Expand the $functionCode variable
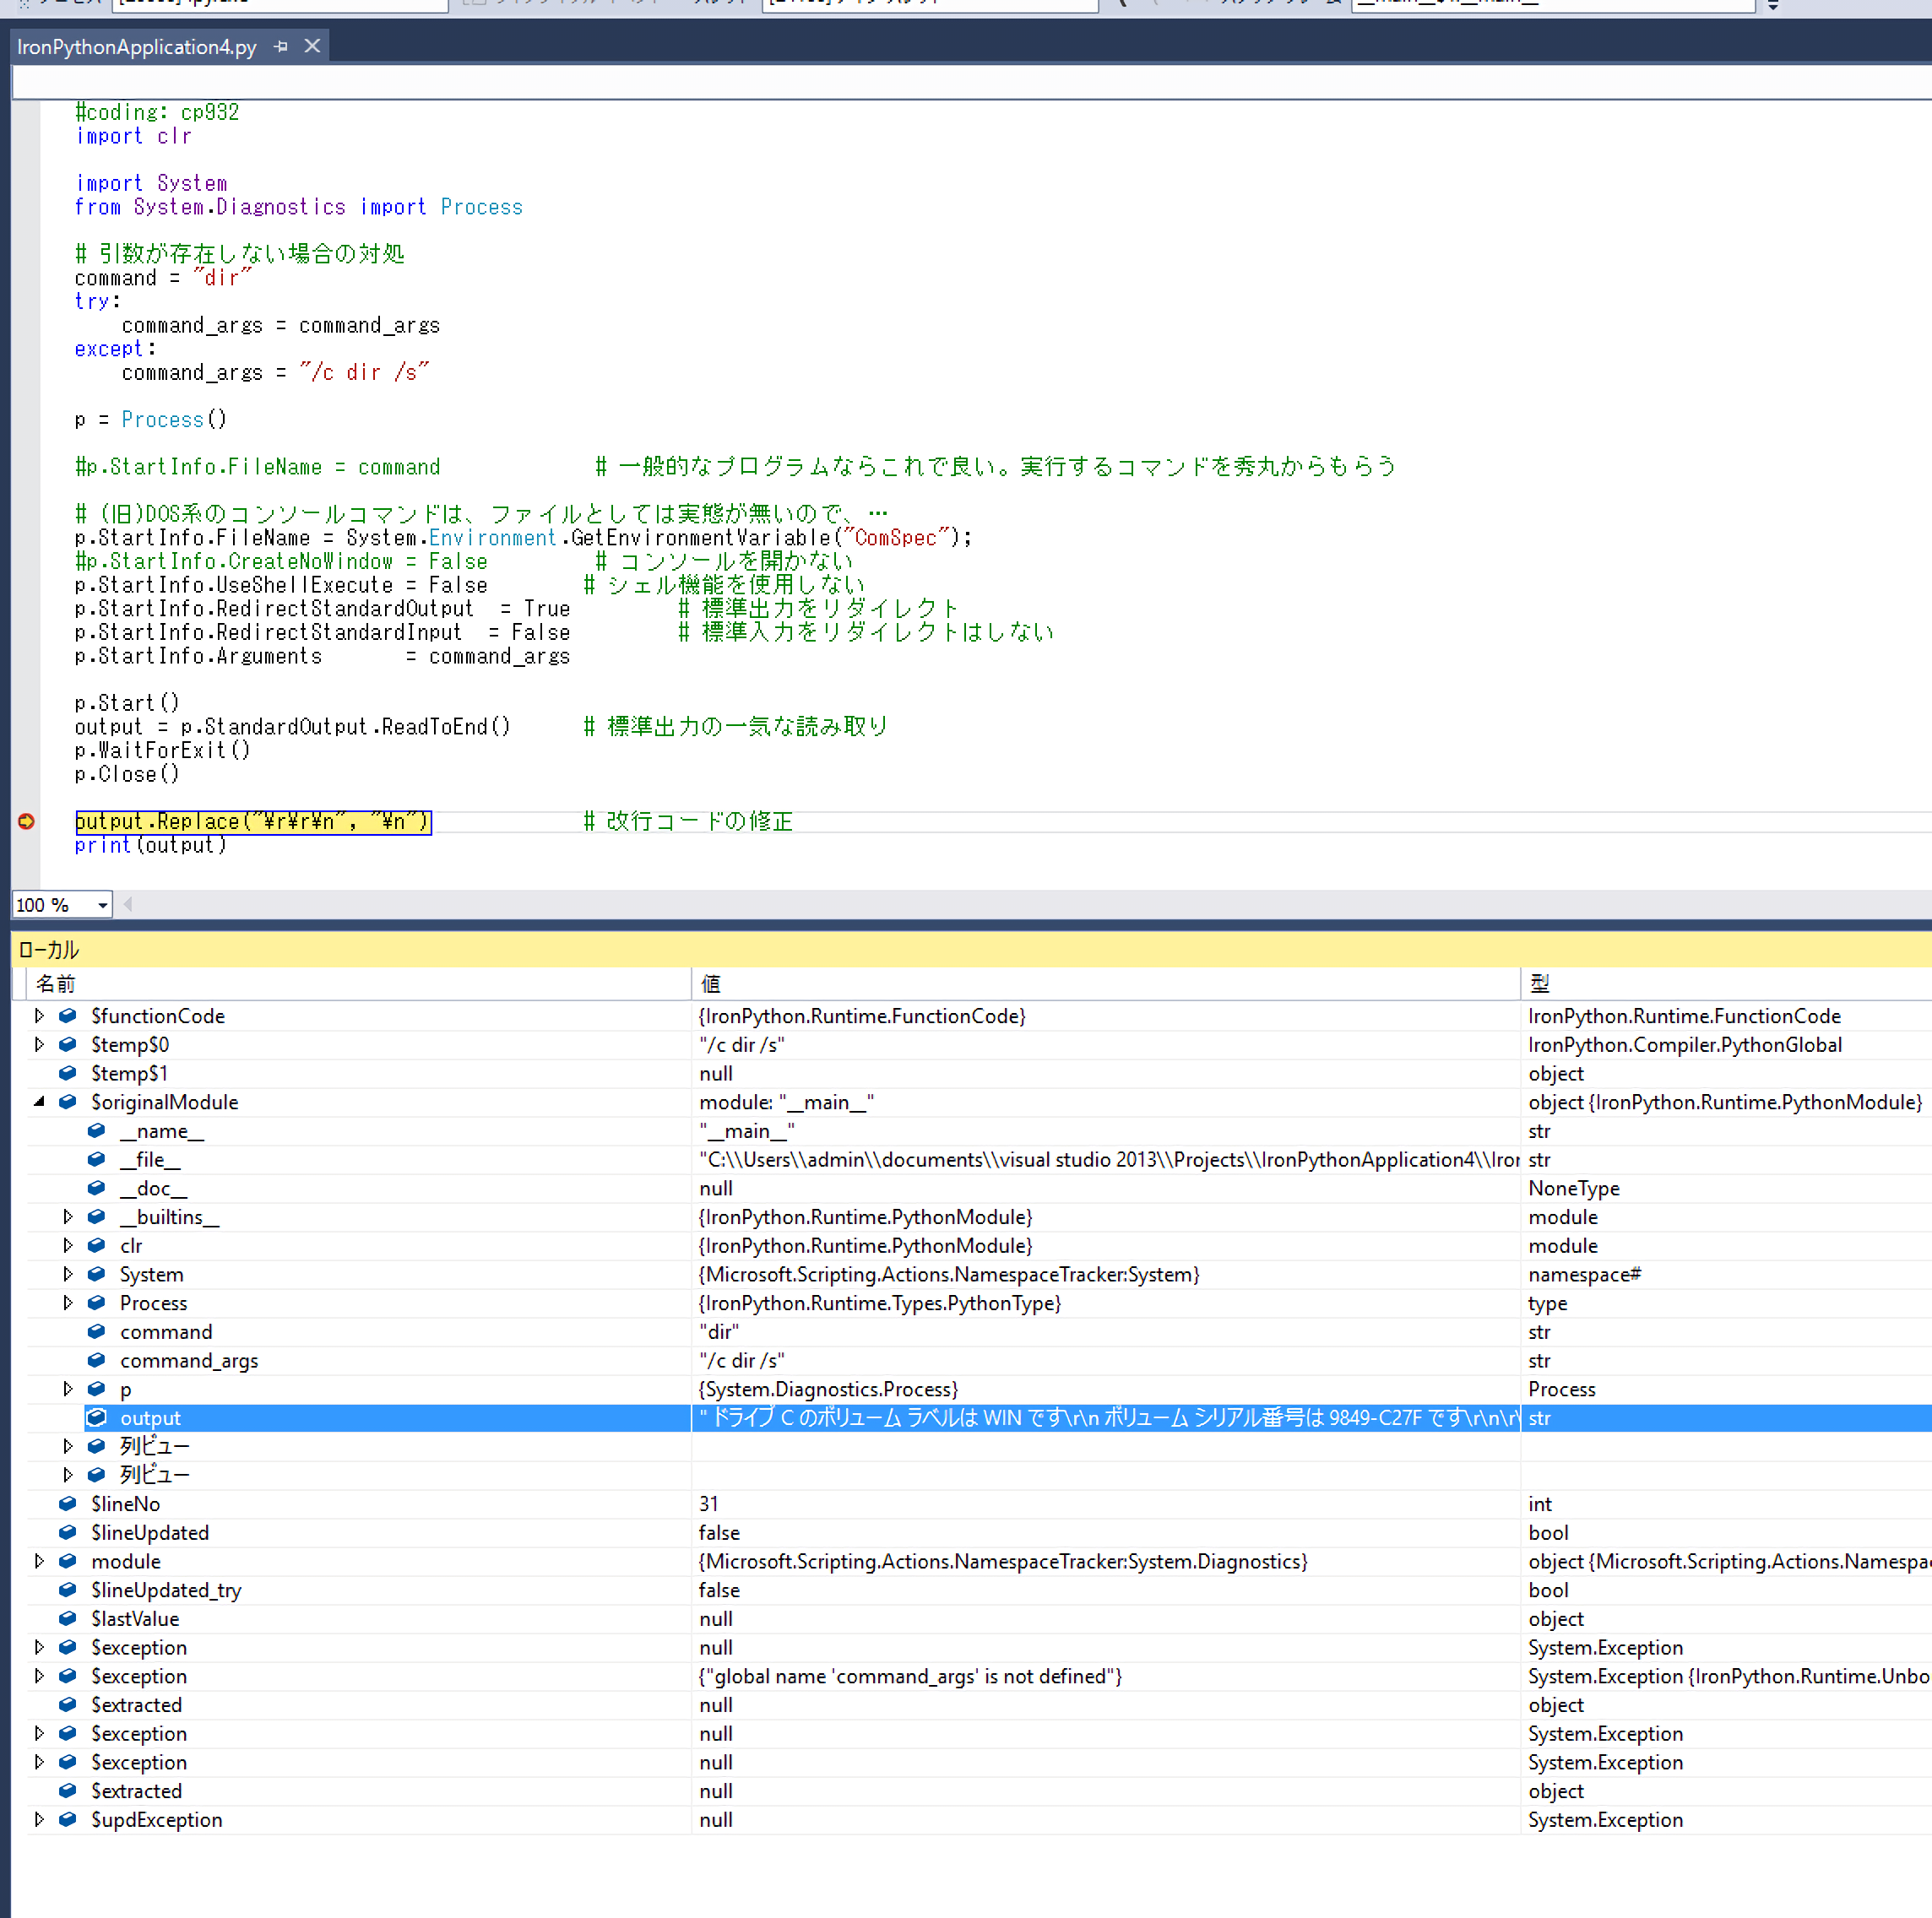 (x=39, y=1015)
